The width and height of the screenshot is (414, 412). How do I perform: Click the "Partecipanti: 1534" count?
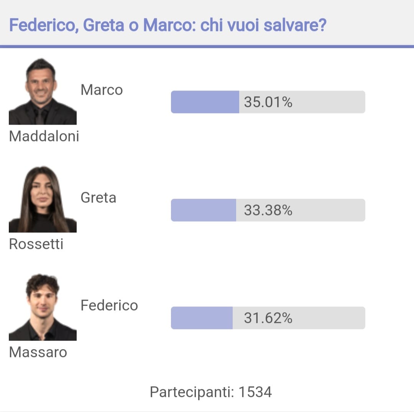coord(211,392)
